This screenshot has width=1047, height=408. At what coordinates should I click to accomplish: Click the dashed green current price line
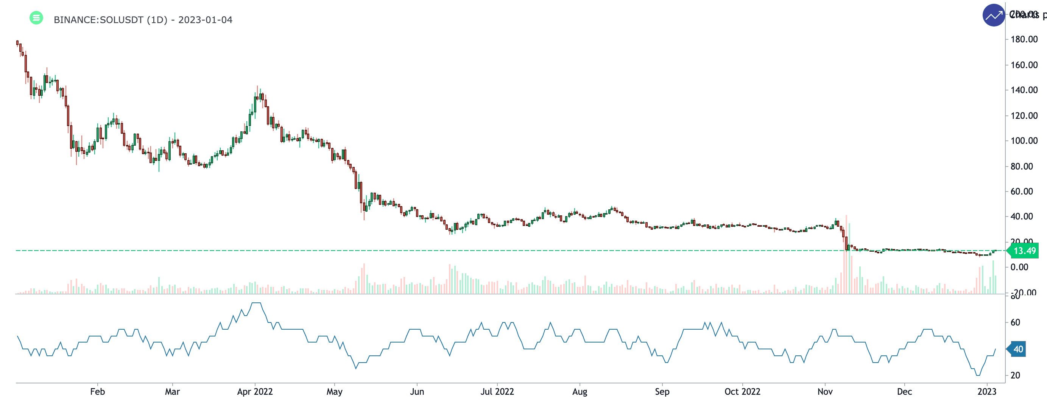coord(488,251)
